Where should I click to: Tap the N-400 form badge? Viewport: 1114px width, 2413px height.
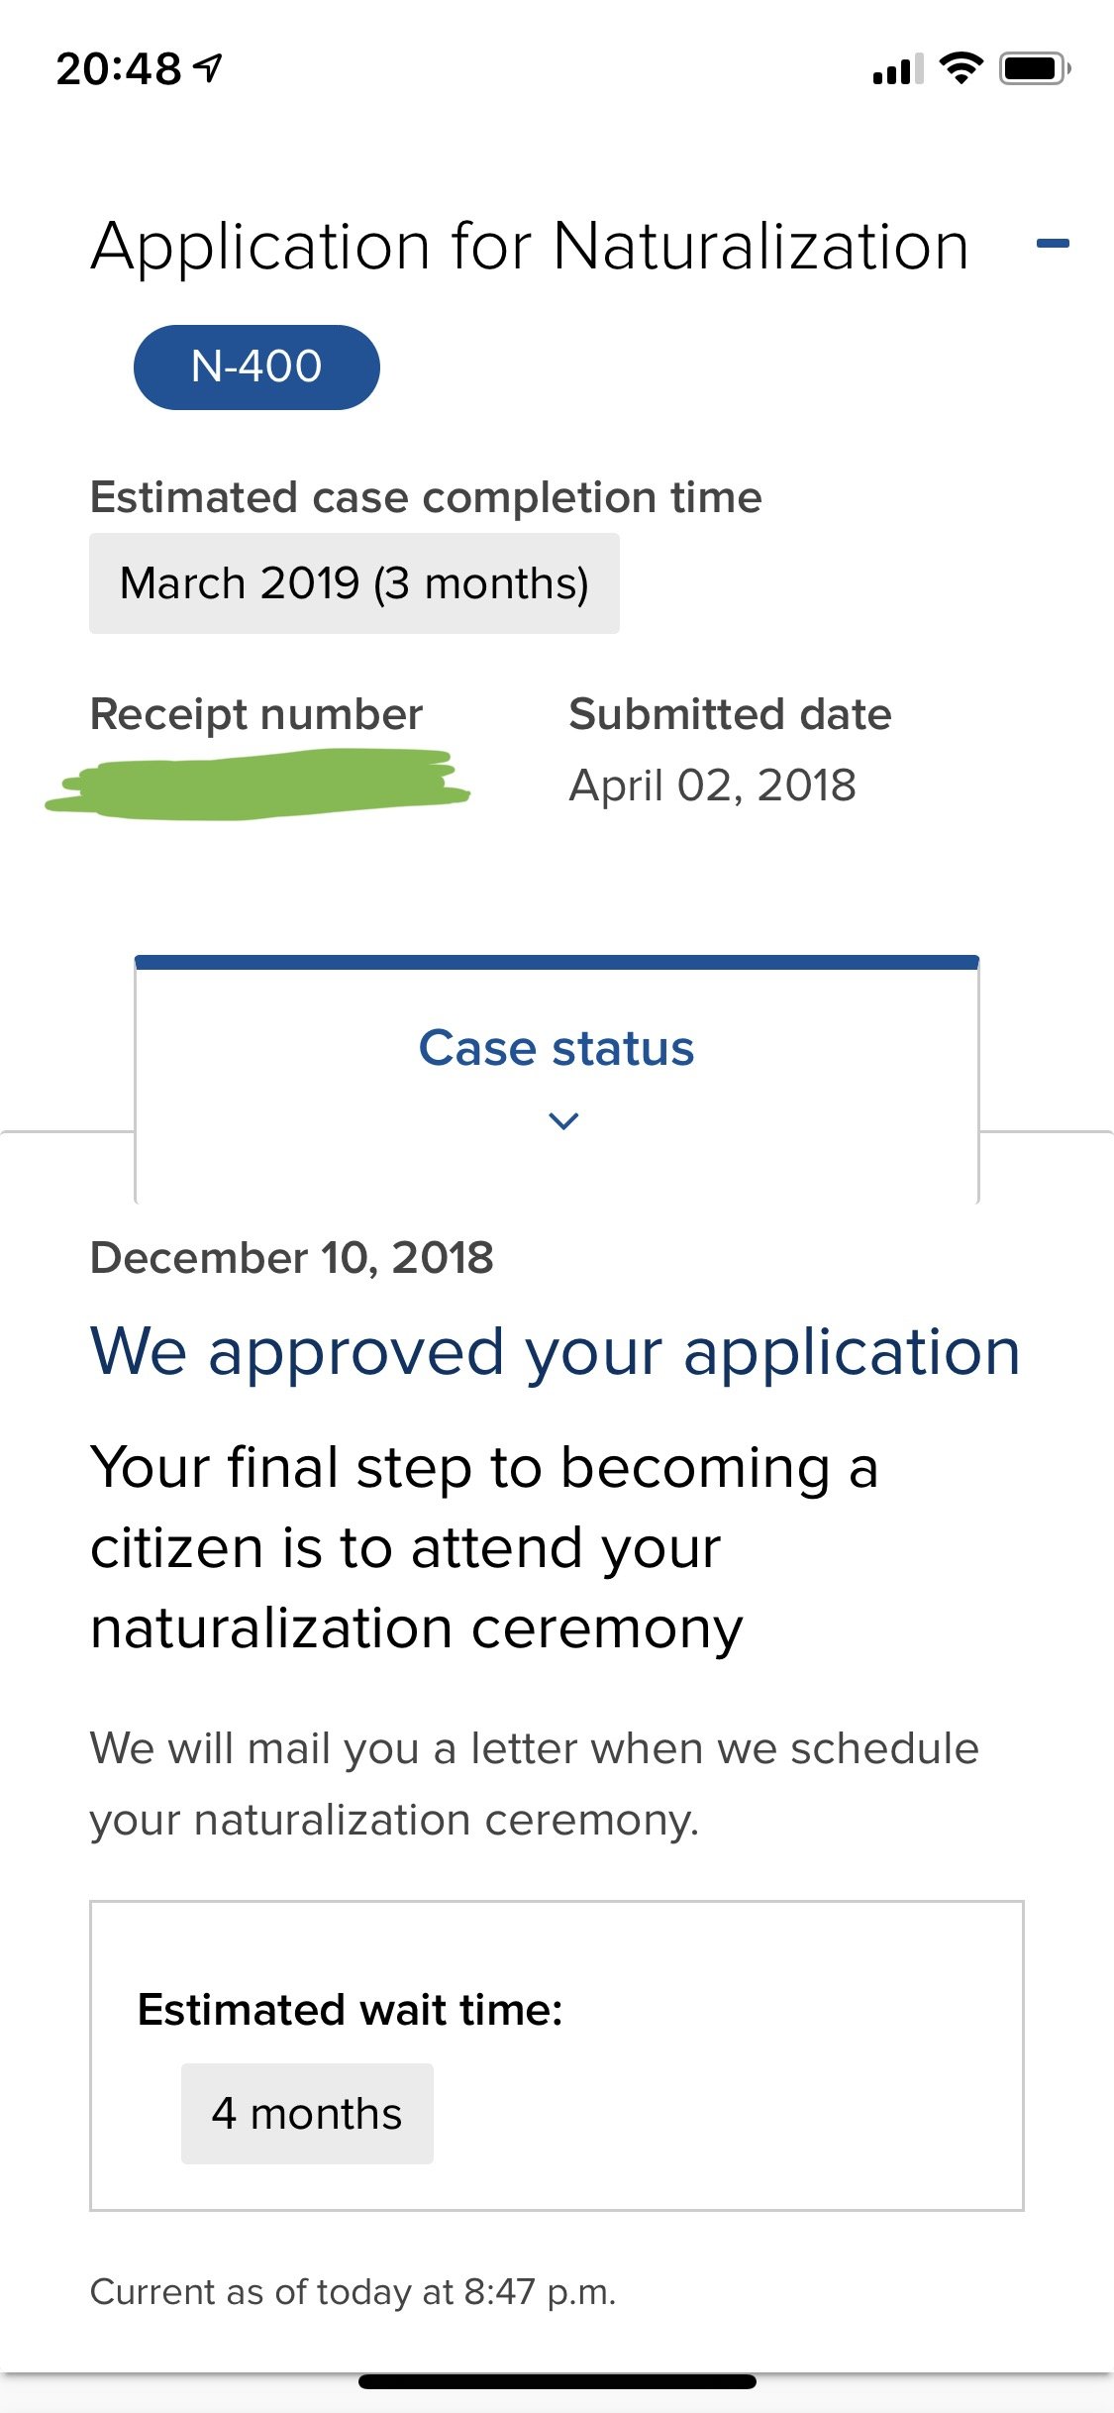(256, 367)
